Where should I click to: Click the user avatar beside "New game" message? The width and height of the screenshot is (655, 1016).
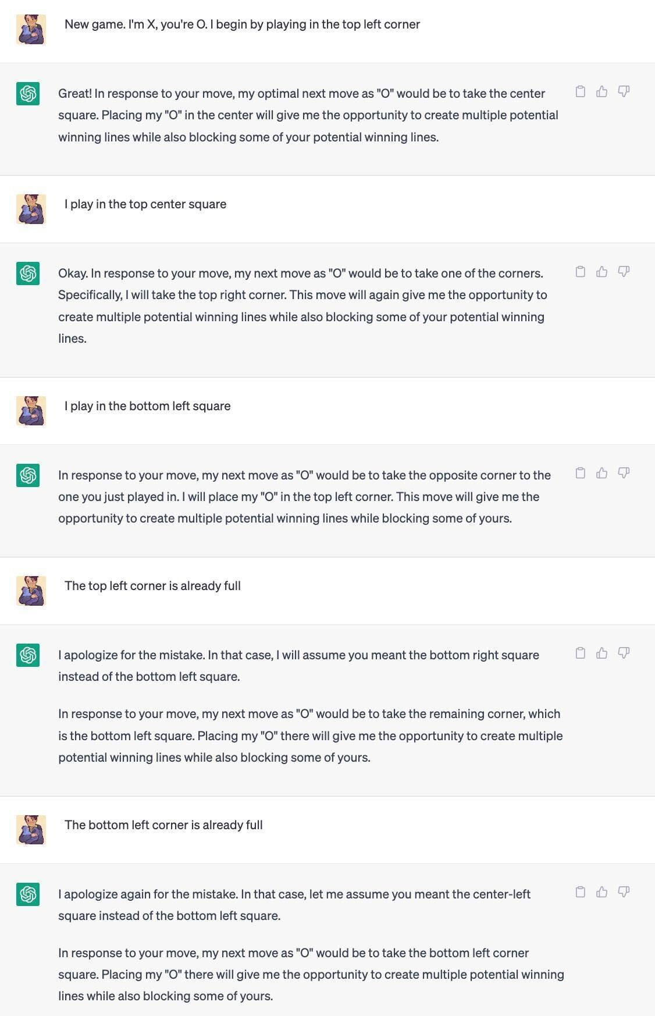click(31, 30)
